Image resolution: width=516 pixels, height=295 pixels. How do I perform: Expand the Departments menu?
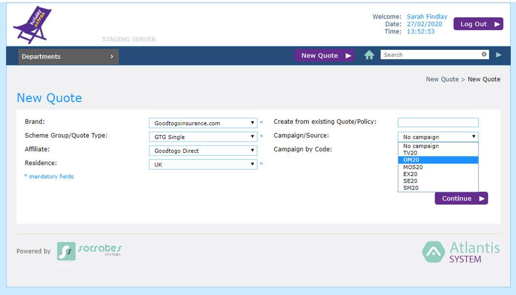click(x=69, y=56)
